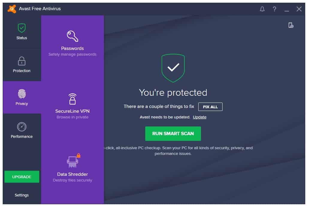Click the Protection padlock icon
Screen dimensions: 310x209
22,61
